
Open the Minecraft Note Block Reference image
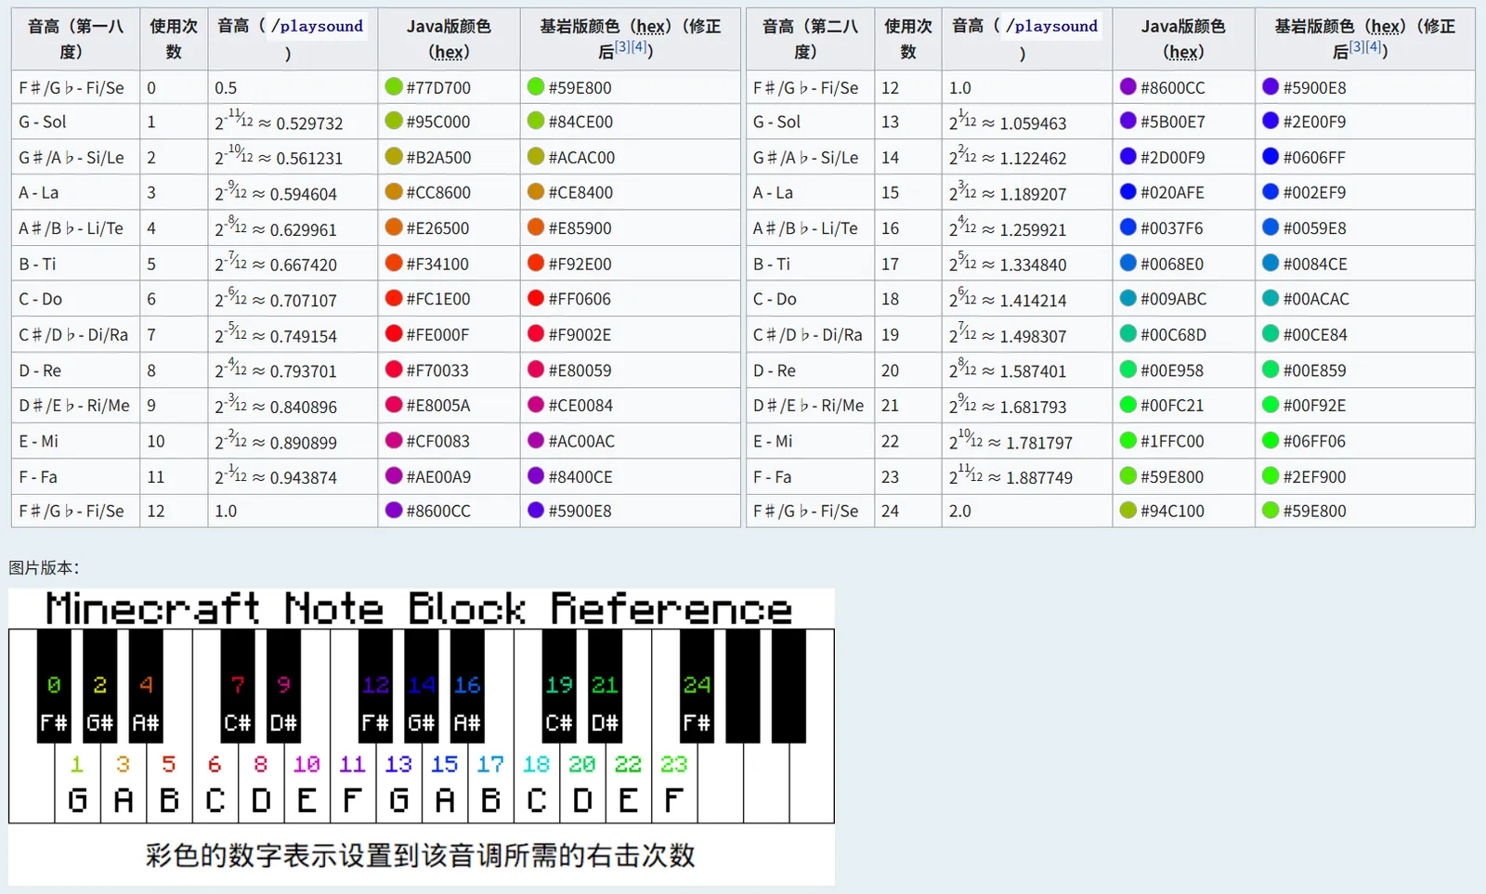[422, 737]
